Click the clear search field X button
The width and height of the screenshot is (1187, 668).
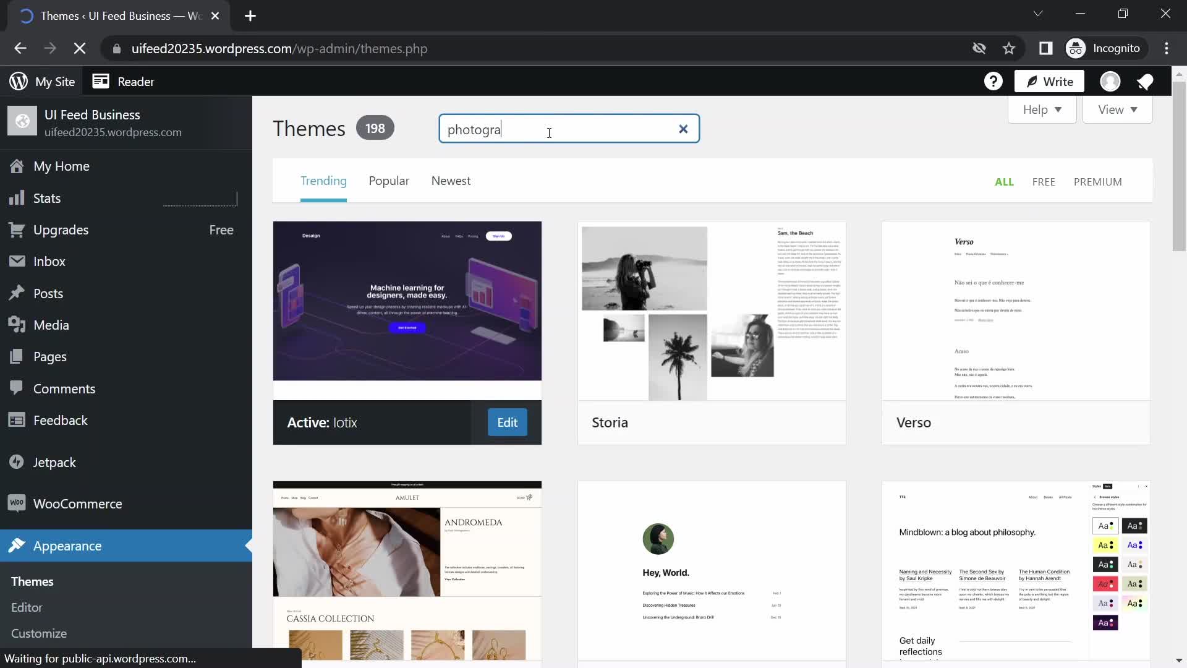683,129
